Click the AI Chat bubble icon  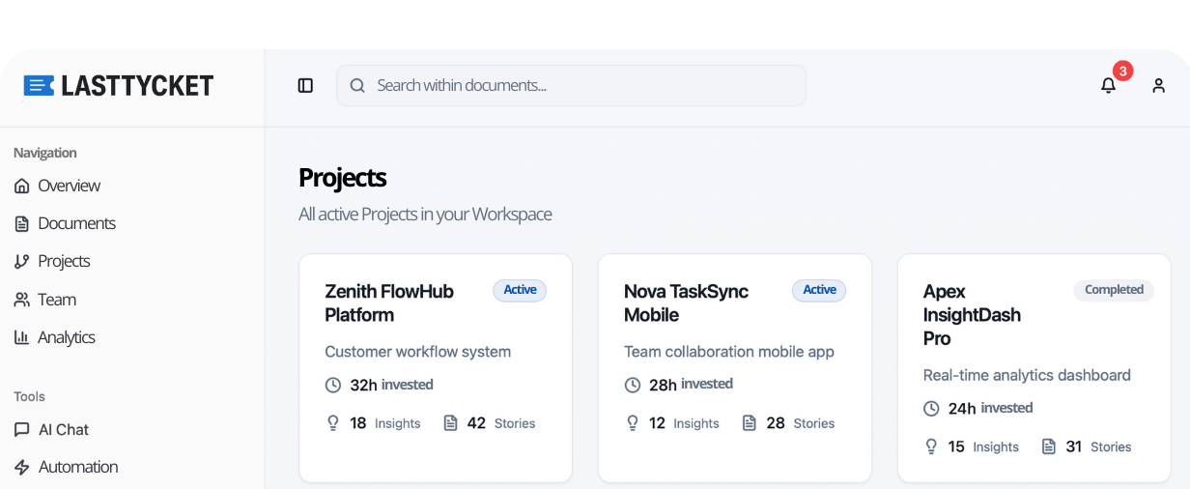click(x=21, y=429)
